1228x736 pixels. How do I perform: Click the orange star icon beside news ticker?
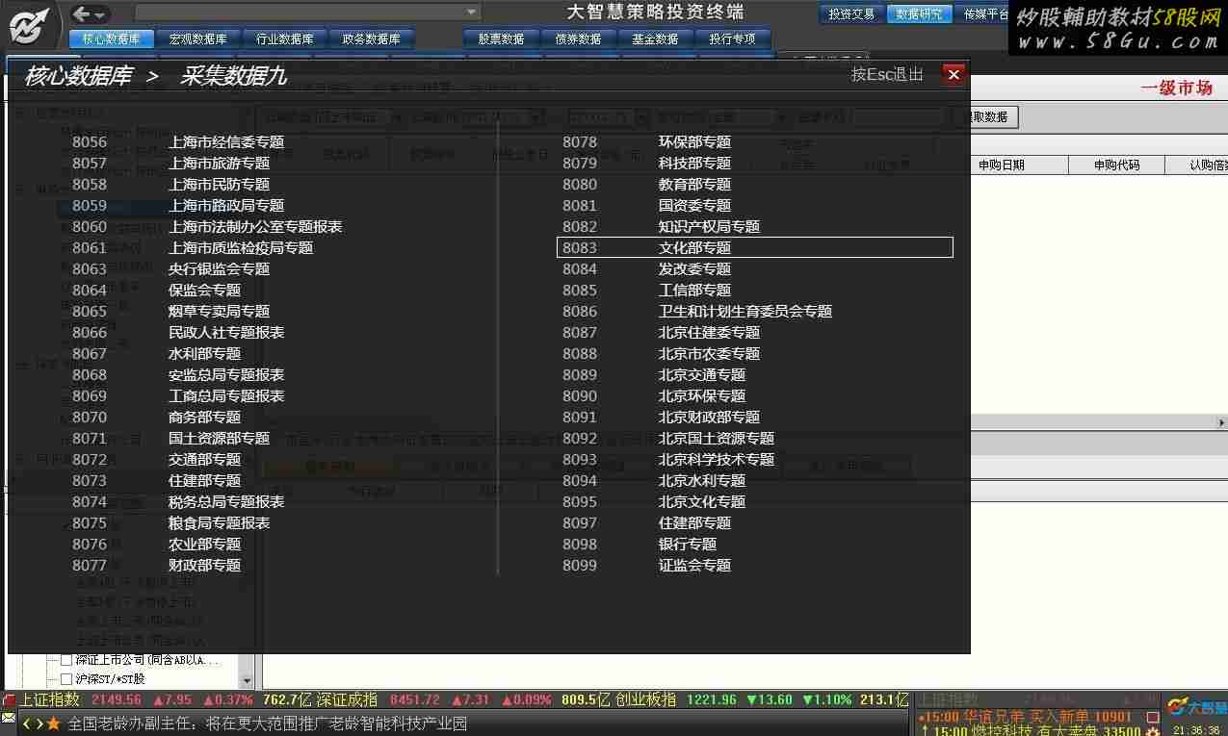coord(54,723)
